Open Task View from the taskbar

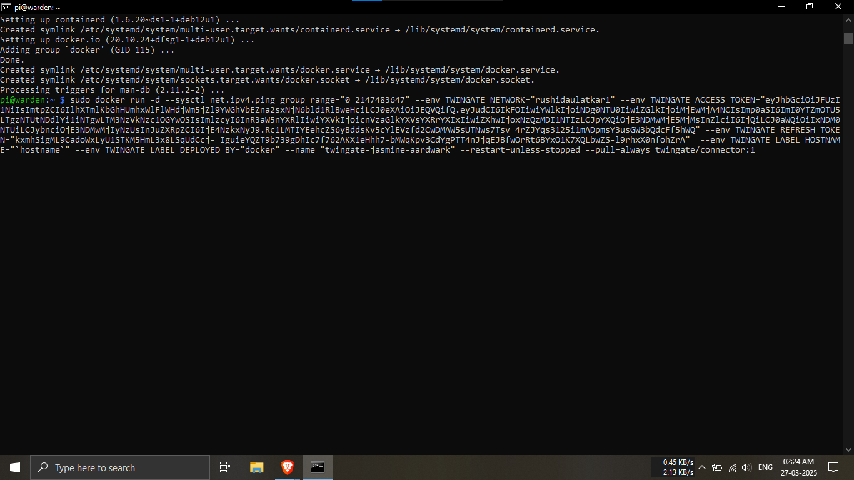(225, 467)
